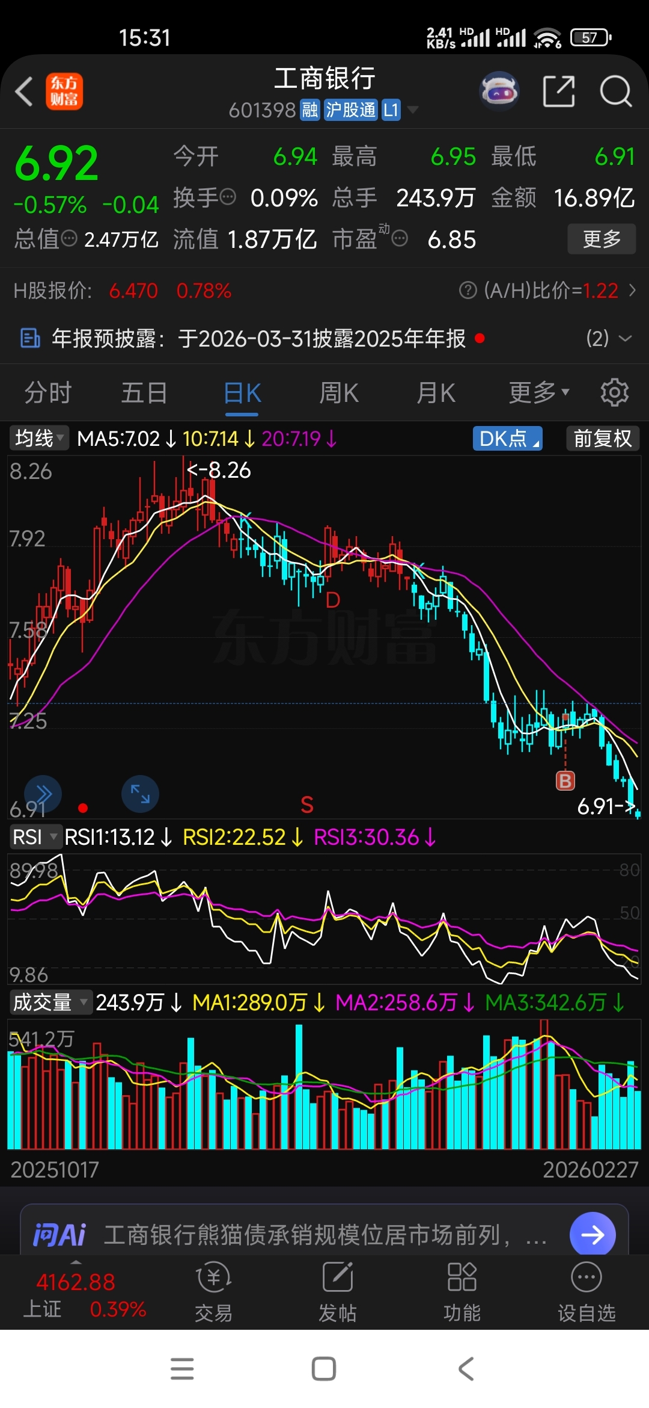Tap the 更多 quote details button
The width and height of the screenshot is (649, 1408).
(x=602, y=239)
